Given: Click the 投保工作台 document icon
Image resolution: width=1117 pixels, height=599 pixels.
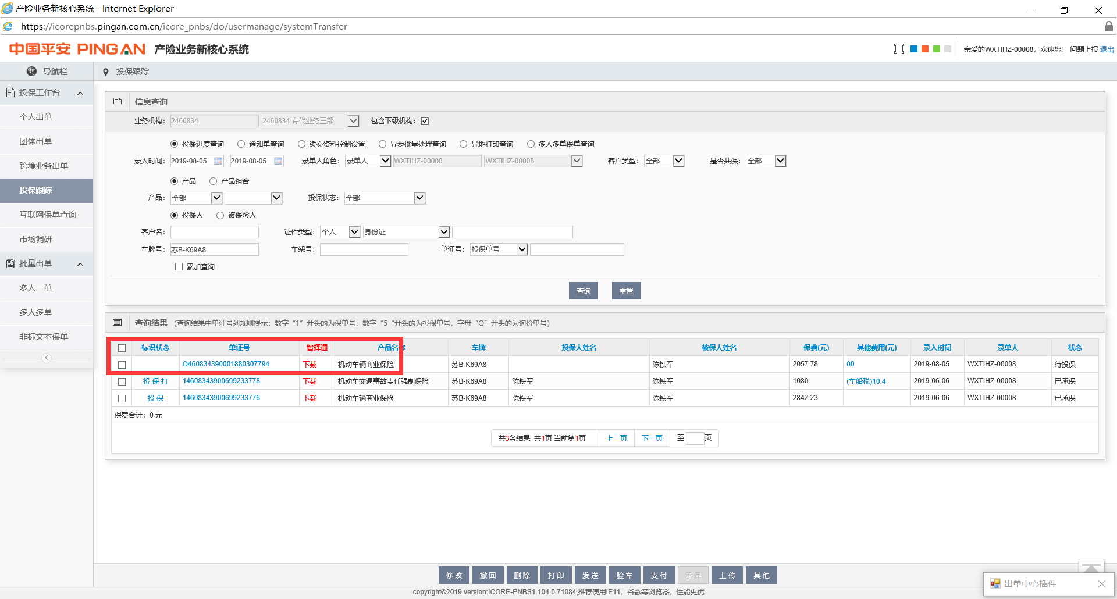Looking at the screenshot, I should 10,92.
